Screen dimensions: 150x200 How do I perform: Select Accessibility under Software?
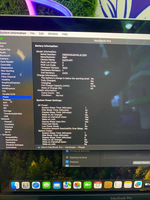11,137
